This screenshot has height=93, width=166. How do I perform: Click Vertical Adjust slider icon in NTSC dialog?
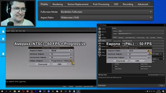[x=71, y=54]
